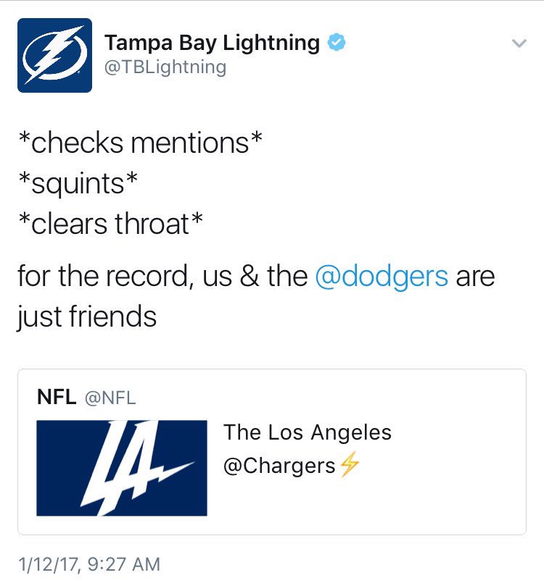The image size is (544, 583).
Task: Visit the @TBLightning handle
Action: (x=165, y=67)
